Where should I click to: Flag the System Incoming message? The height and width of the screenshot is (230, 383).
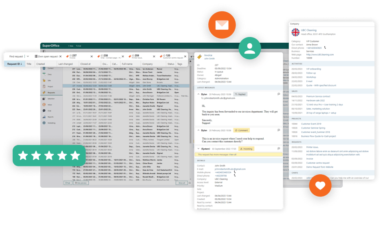click(x=279, y=148)
